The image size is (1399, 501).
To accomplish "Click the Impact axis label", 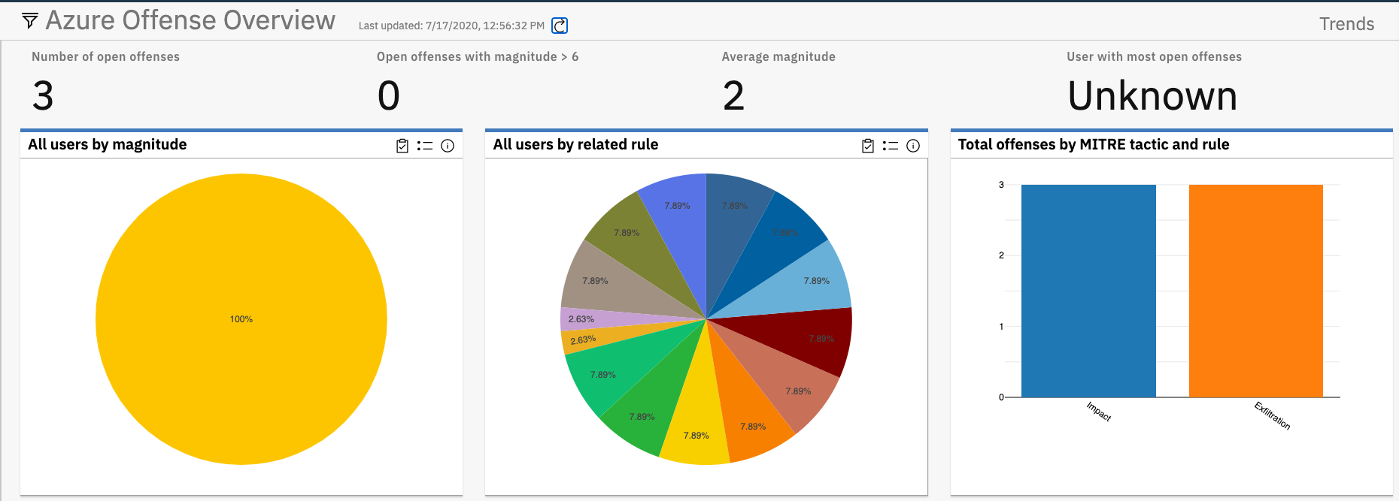I will [x=1099, y=412].
